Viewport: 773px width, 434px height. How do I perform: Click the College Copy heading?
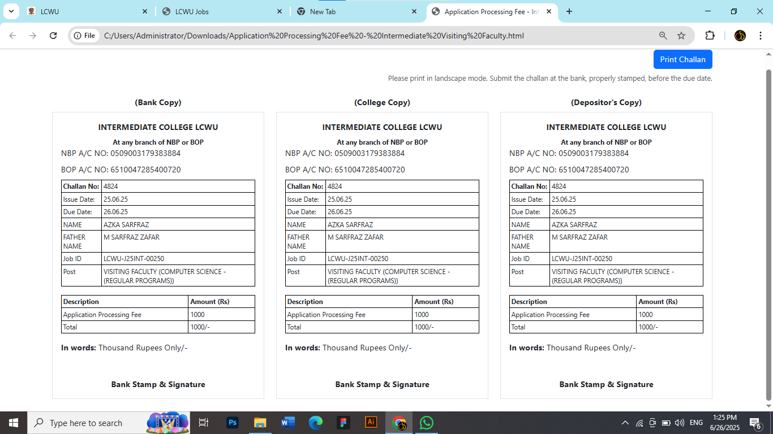pos(382,102)
